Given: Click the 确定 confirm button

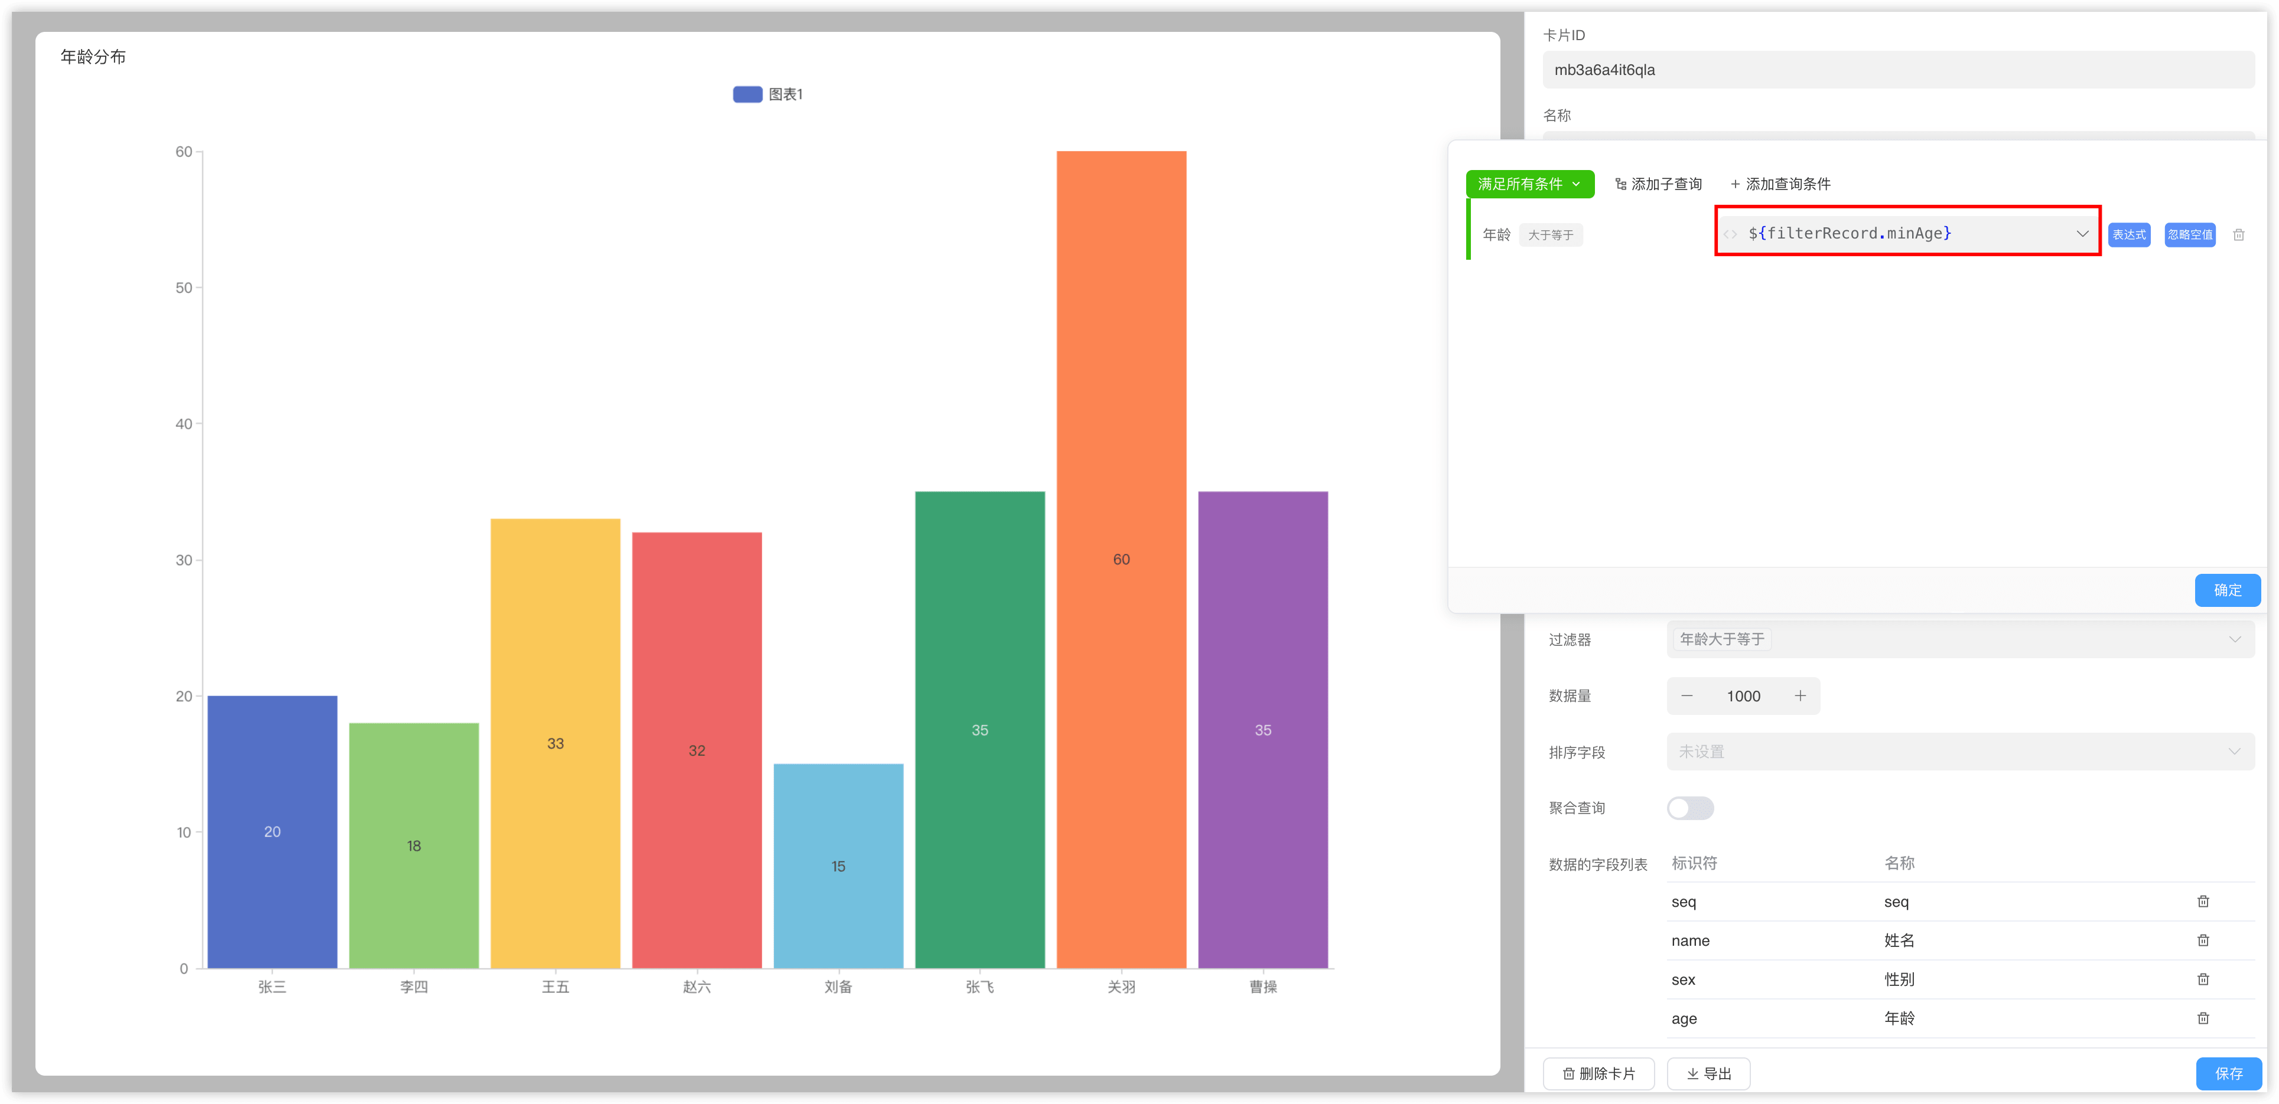Looking at the screenshot, I should 2227,590.
